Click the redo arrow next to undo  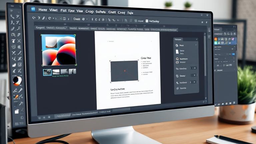click(x=39, y=18)
